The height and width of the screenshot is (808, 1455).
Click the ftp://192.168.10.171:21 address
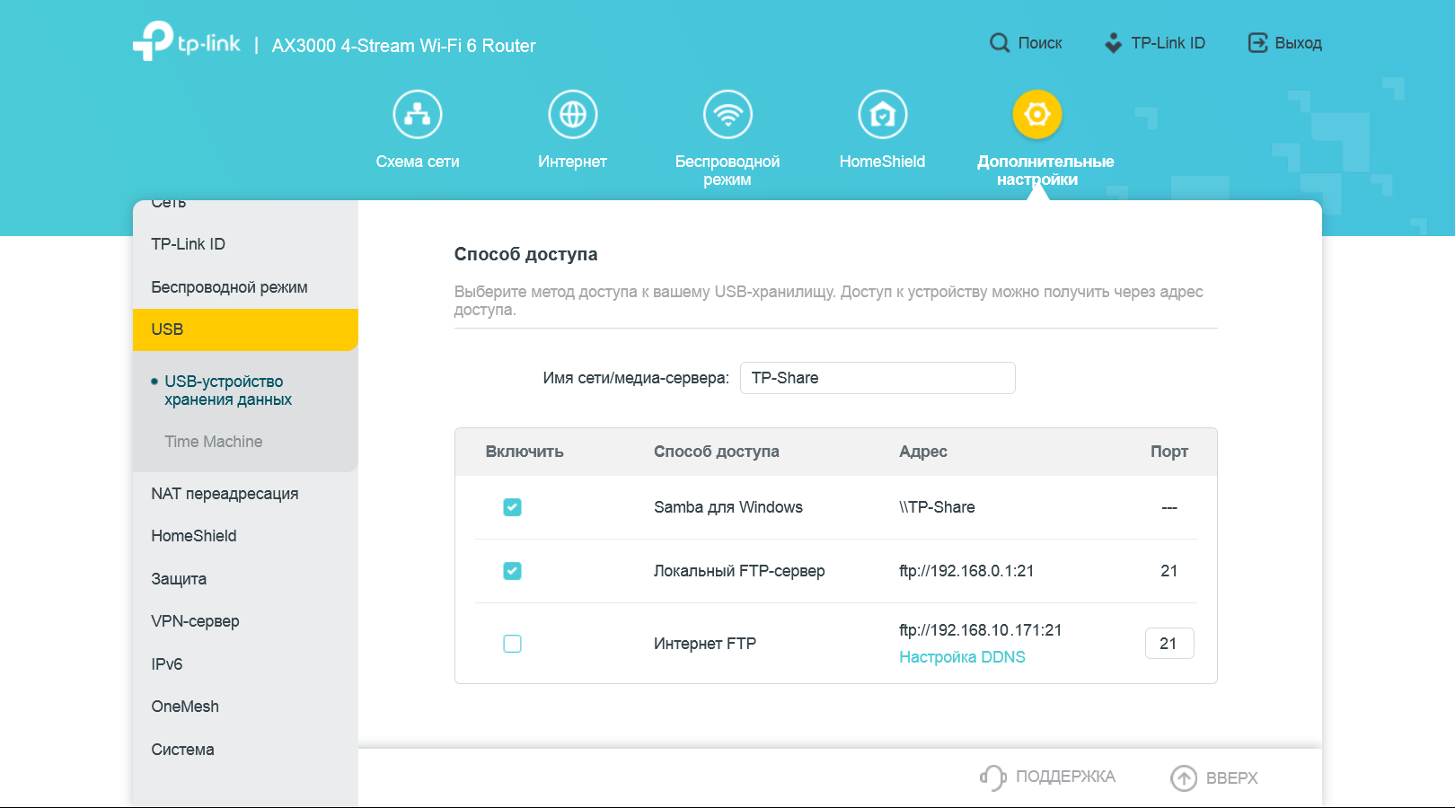(x=980, y=630)
